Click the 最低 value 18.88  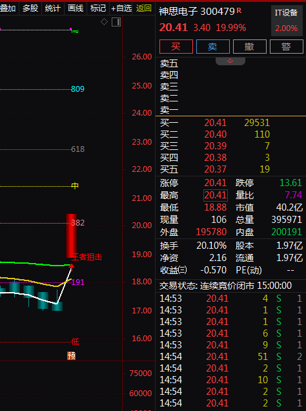(215, 207)
